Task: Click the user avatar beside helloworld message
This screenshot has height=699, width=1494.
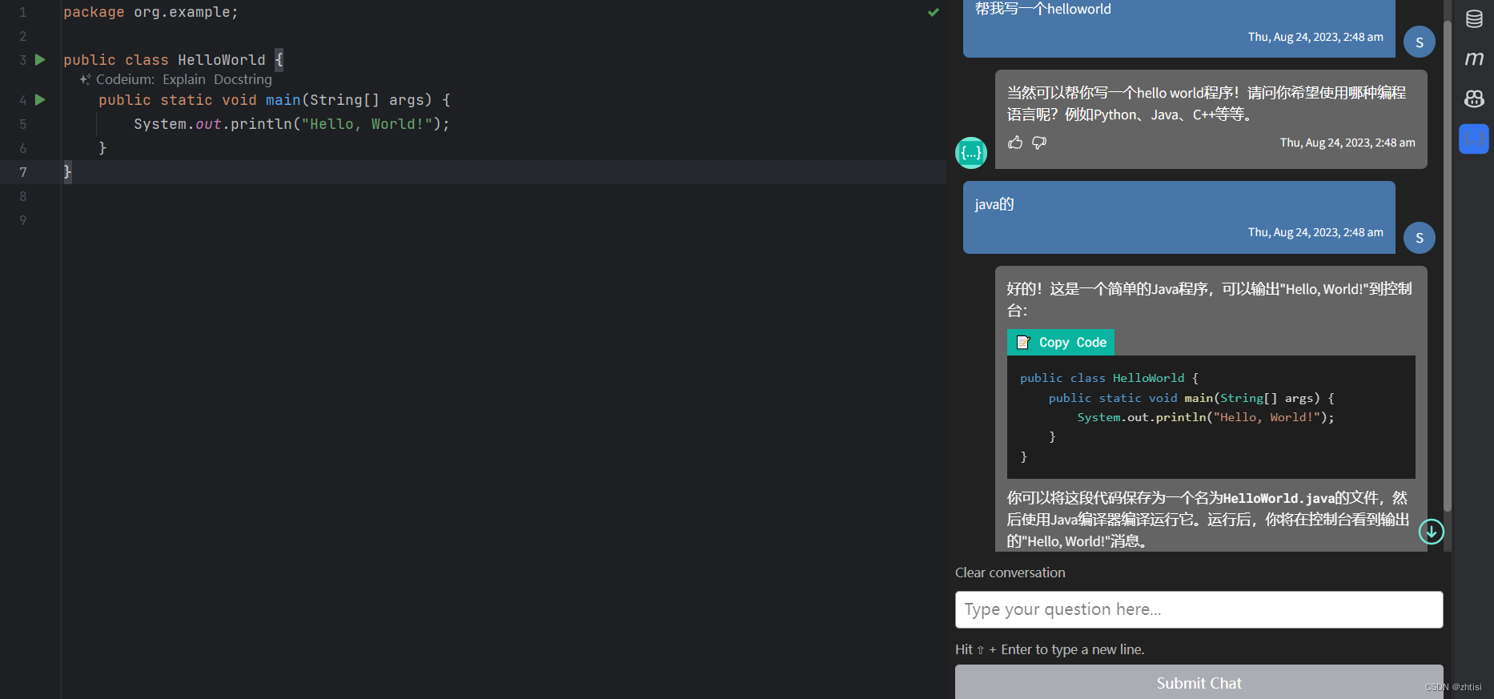Action: point(1420,42)
